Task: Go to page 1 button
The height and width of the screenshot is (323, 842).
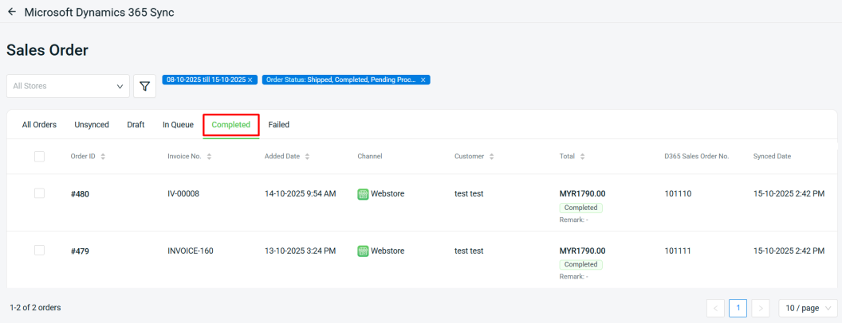Action: pyautogui.click(x=738, y=308)
